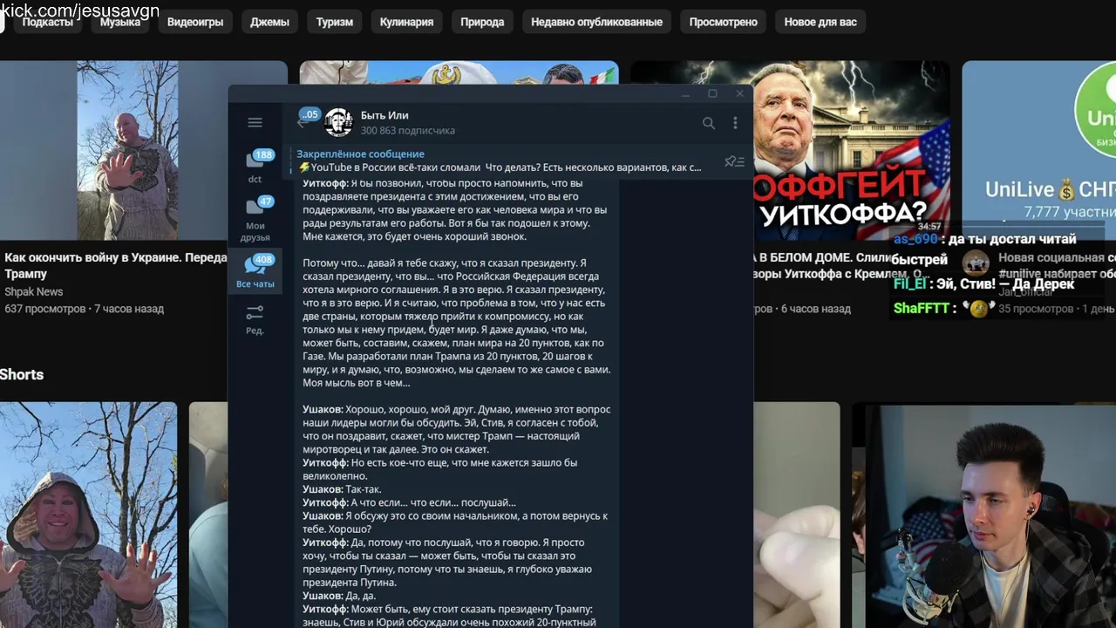Open channel three-dot options menu
This screenshot has height=628, width=1116.
pyautogui.click(x=735, y=123)
